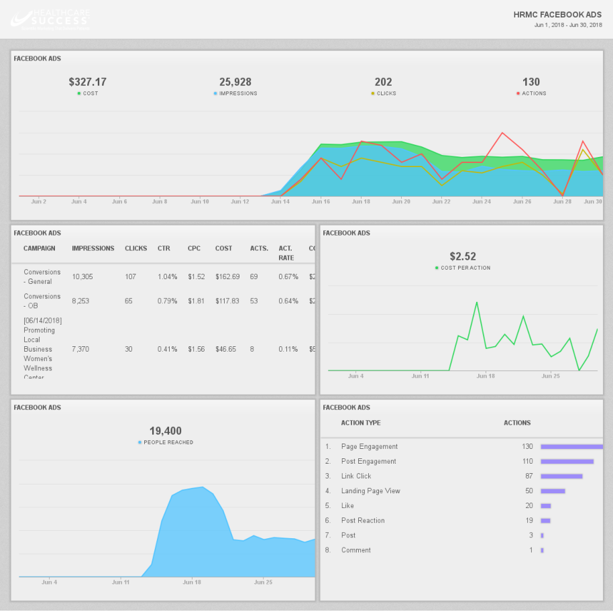Select the Post Engagement action row

(x=461, y=462)
